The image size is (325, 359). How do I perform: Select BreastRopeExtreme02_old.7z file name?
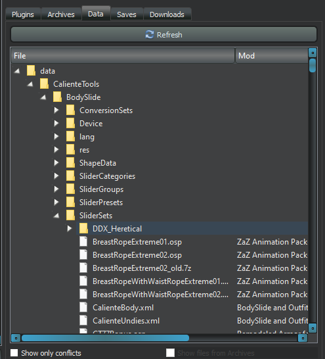click(142, 268)
